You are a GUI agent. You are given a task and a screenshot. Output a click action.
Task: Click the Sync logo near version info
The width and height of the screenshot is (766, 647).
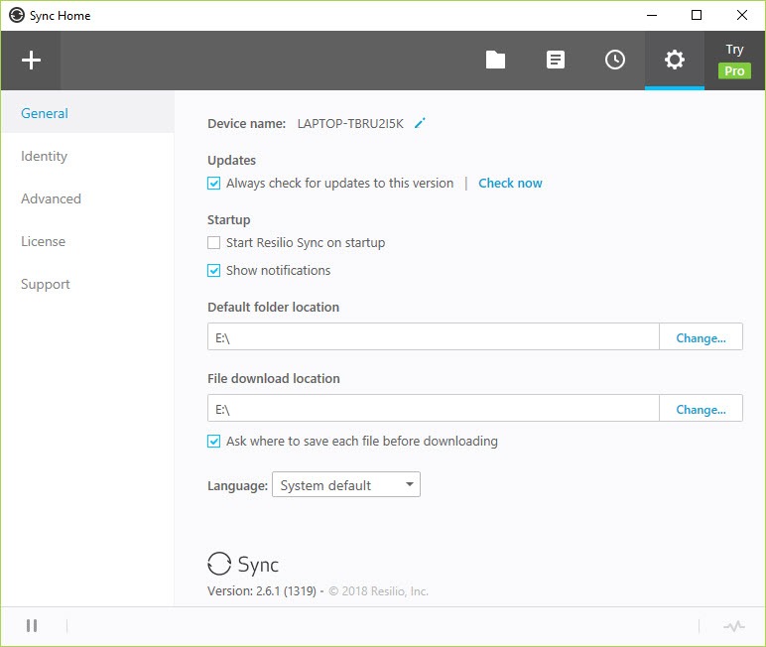tap(243, 564)
